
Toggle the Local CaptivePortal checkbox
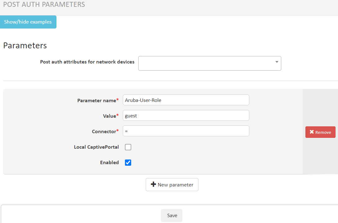click(x=128, y=147)
